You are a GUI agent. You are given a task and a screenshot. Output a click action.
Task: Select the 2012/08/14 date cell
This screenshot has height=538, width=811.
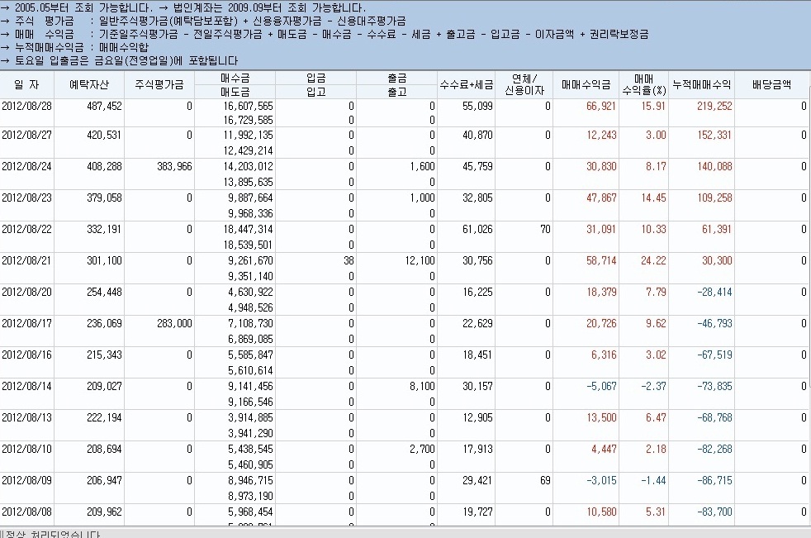[27, 386]
